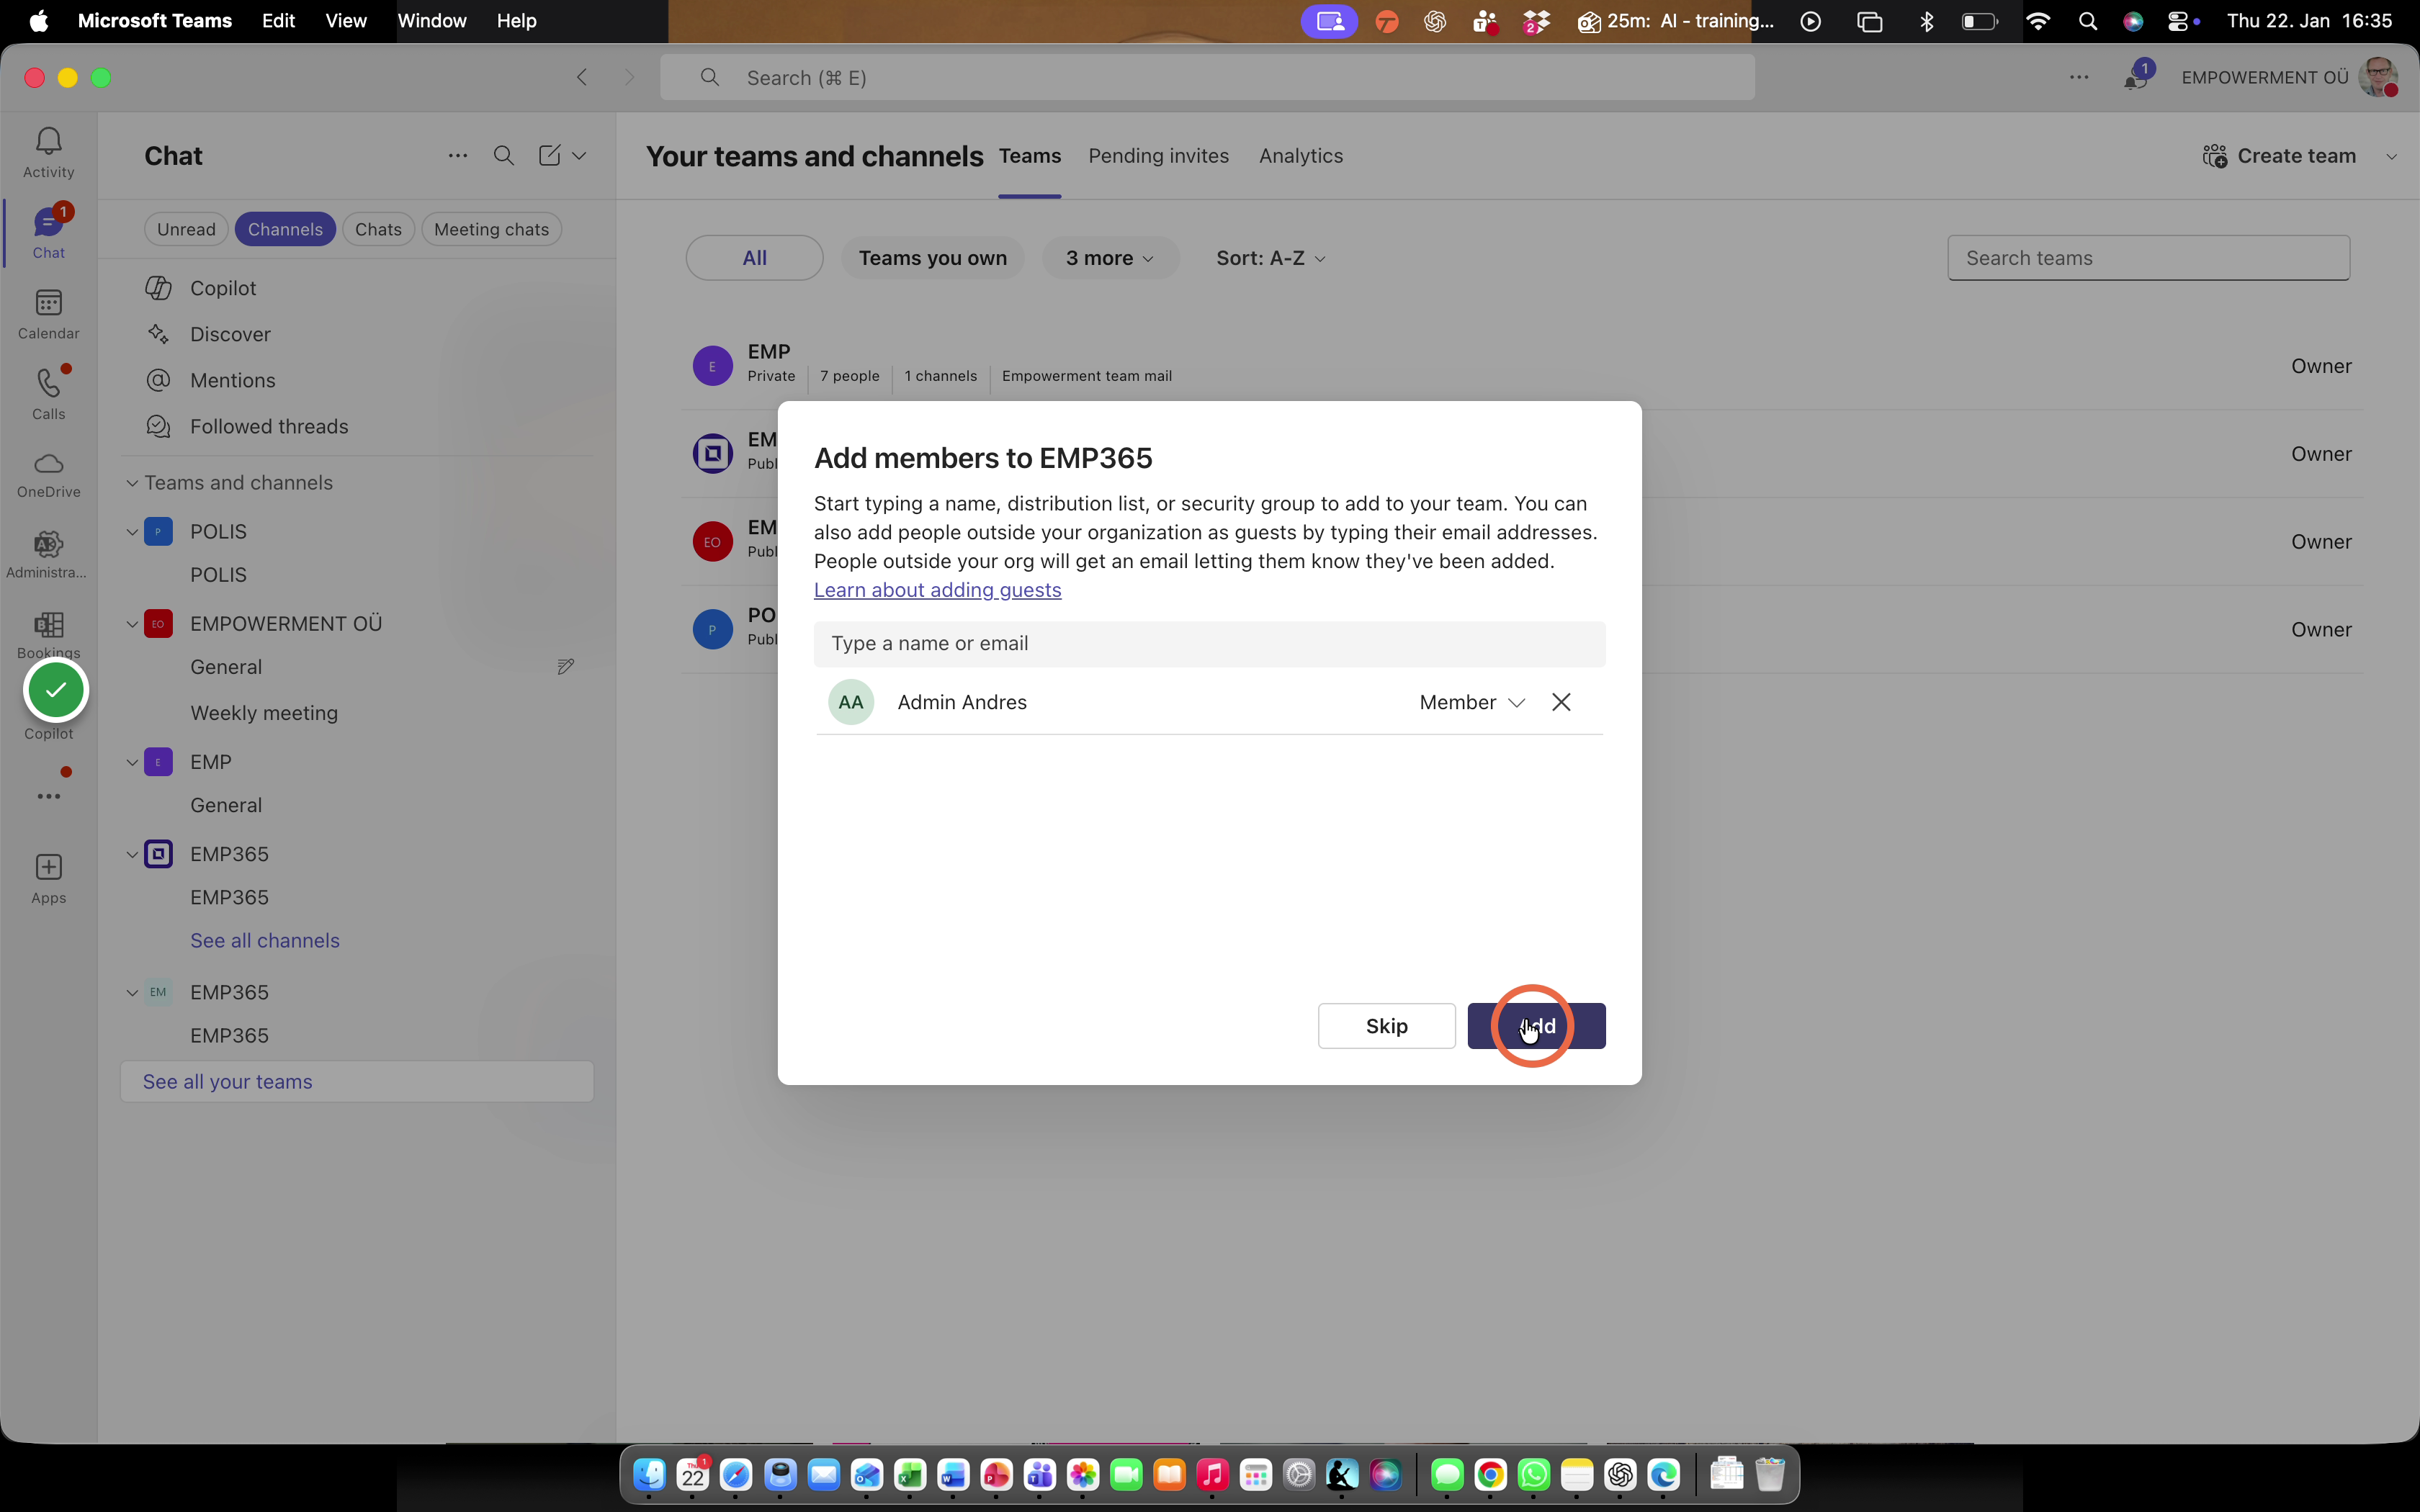Open the Create team dropdown arrow
This screenshot has height=1512, width=2420.
[x=2392, y=157]
